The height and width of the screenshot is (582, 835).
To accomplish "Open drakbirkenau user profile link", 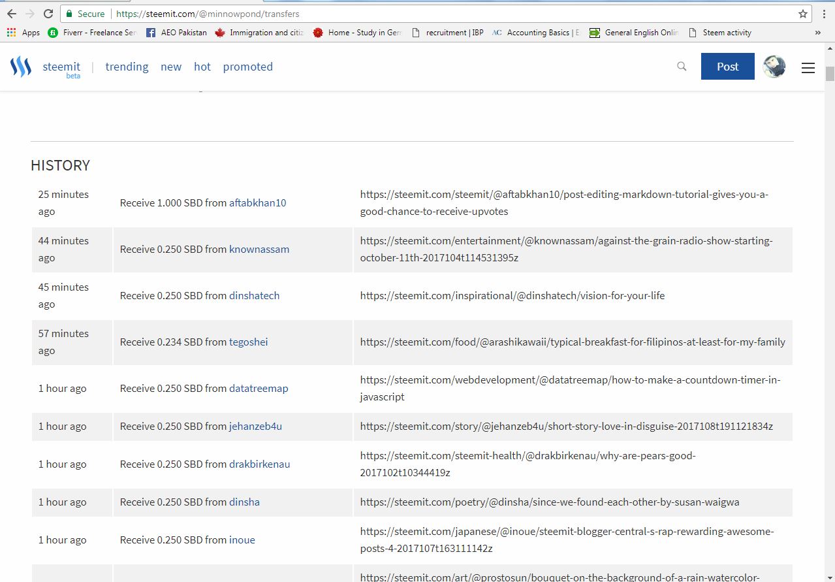I will [x=259, y=464].
